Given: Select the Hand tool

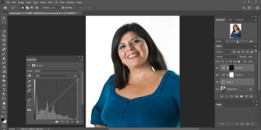Looking at the screenshot, I should pyautogui.click(x=4, y=103).
